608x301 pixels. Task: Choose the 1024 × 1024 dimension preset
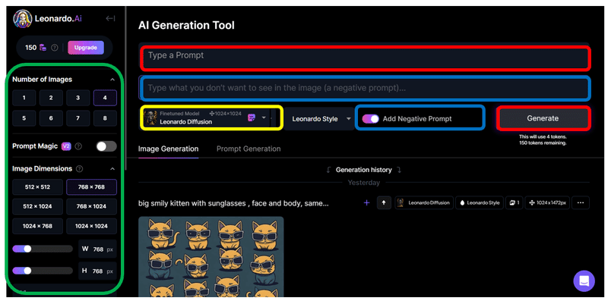pyautogui.click(x=91, y=226)
